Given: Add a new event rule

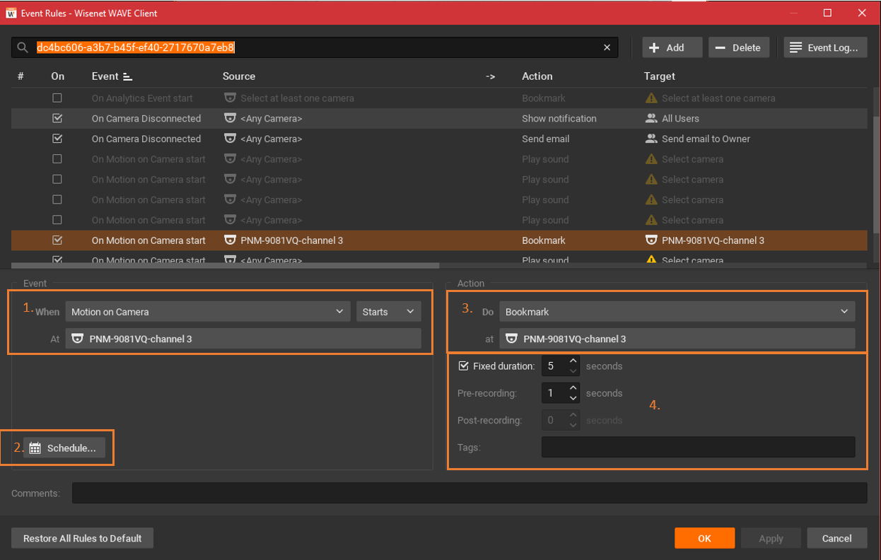Looking at the screenshot, I should click(672, 47).
